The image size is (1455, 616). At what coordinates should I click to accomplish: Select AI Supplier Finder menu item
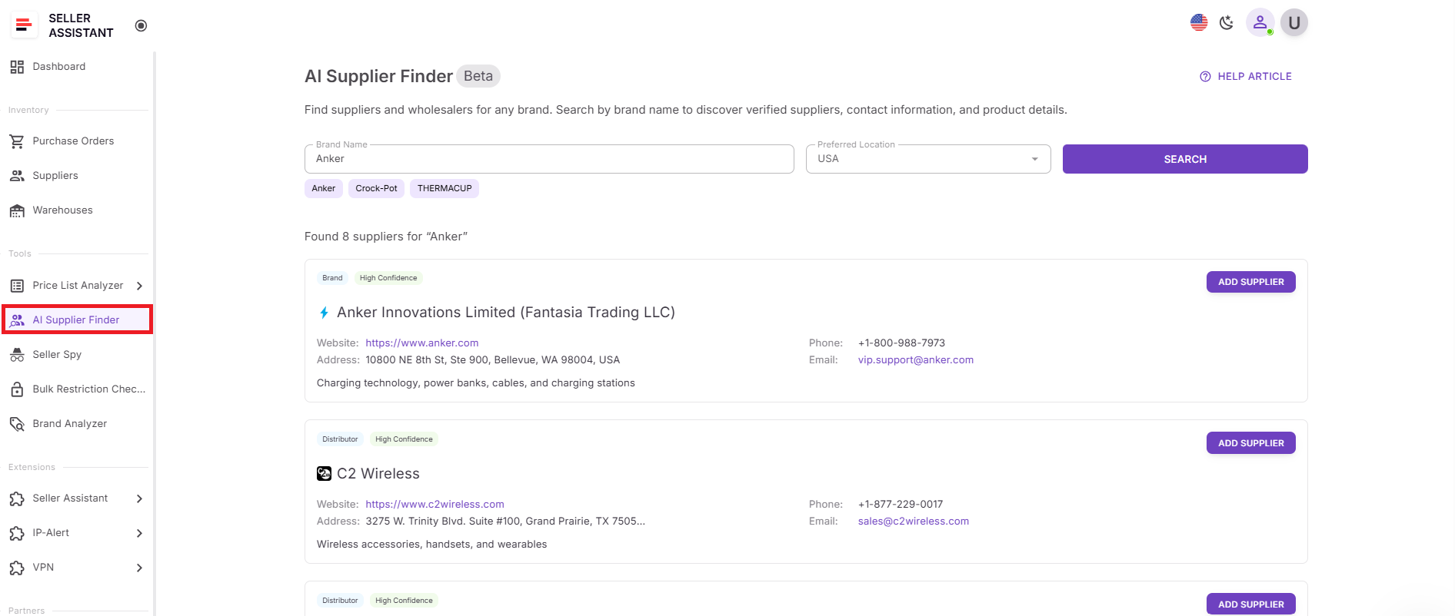click(x=77, y=320)
